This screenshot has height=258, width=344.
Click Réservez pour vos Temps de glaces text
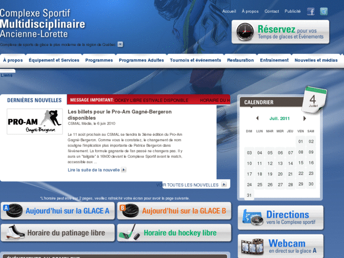(291, 32)
